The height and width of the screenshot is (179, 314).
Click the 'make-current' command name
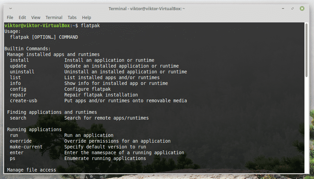click(x=26, y=147)
